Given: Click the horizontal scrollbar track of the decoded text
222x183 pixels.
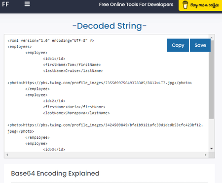Looking at the screenshot, I should point(106,154).
